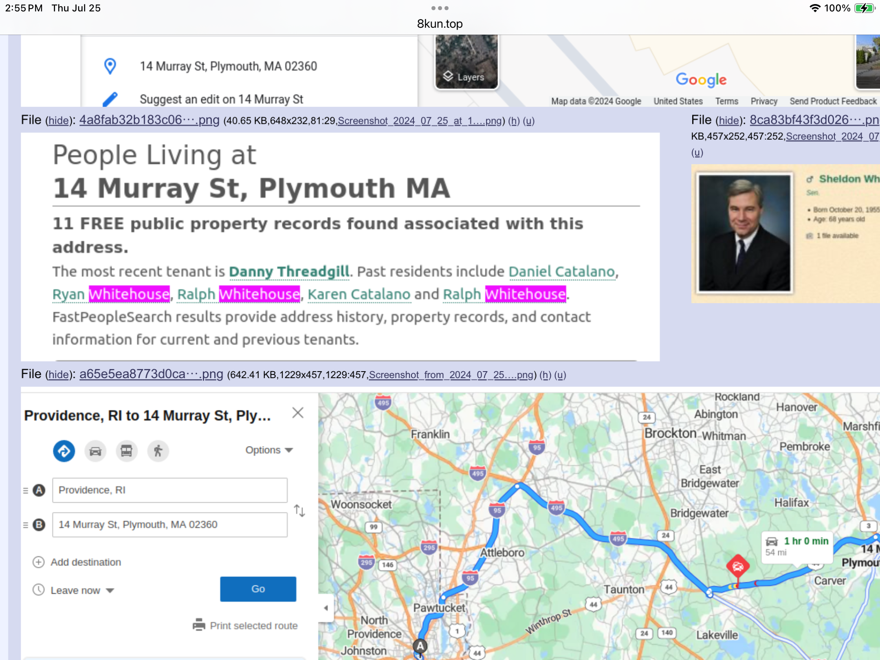This screenshot has height=660, width=880.
Task: Open the Karen Catalano resident link
Action: (359, 294)
